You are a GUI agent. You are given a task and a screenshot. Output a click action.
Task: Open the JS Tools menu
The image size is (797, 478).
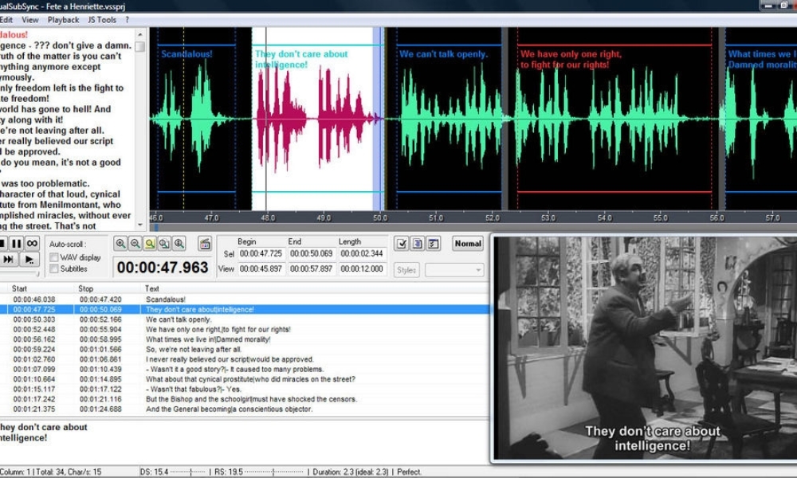click(x=102, y=20)
